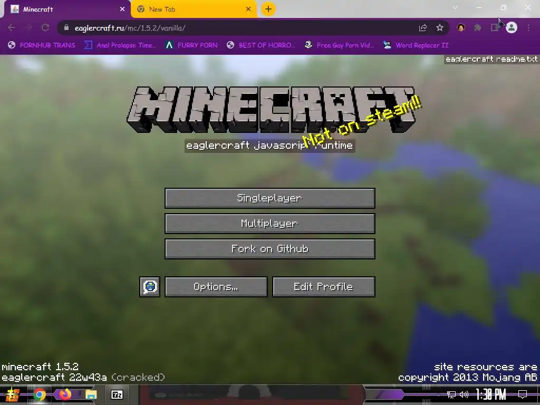This screenshot has width=540, height=405.
Task: Click the language globe icon button
Action: (x=150, y=286)
